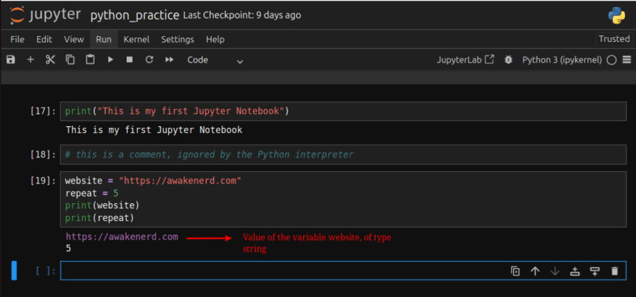Open the Settings menu
This screenshot has height=297, width=636.
[x=178, y=39]
